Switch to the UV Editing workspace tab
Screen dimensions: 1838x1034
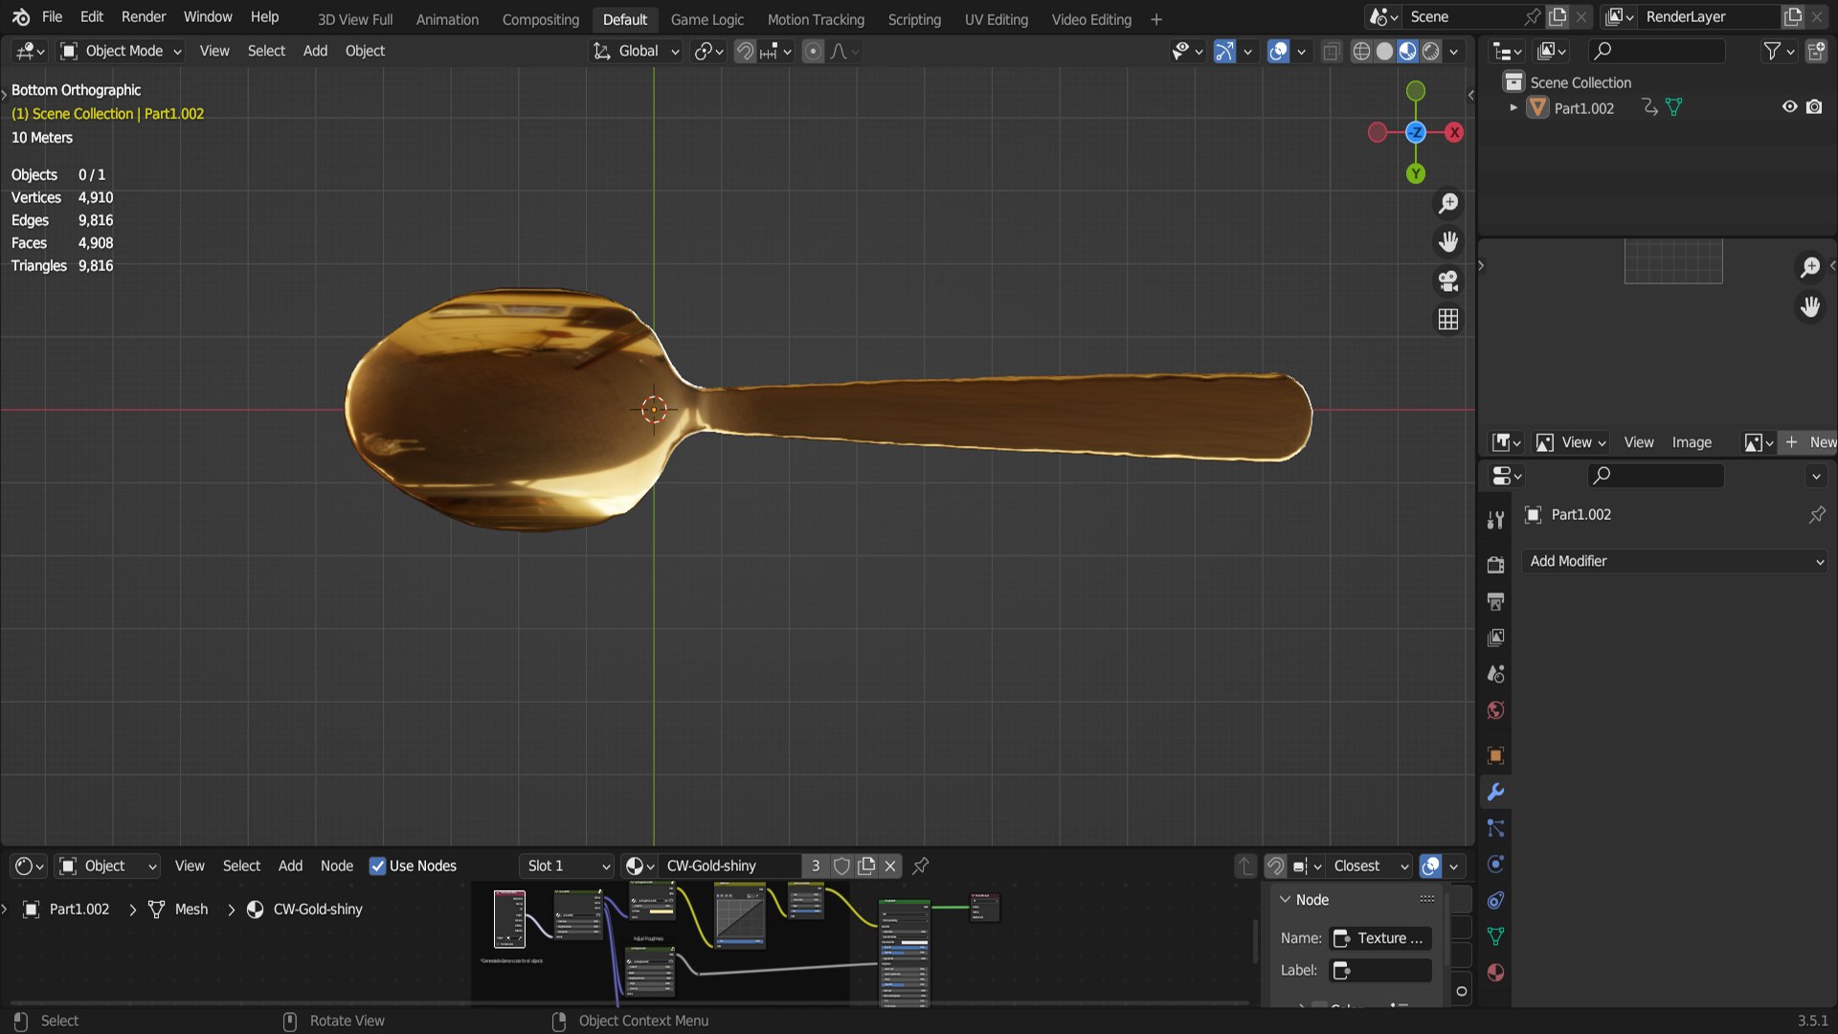point(996,19)
